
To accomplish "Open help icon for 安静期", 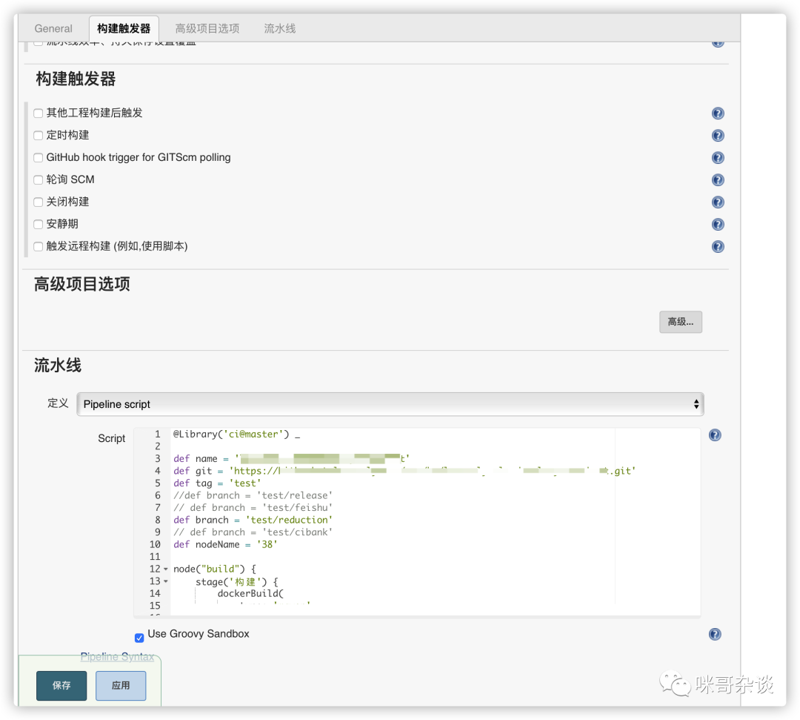I will click(717, 224).
